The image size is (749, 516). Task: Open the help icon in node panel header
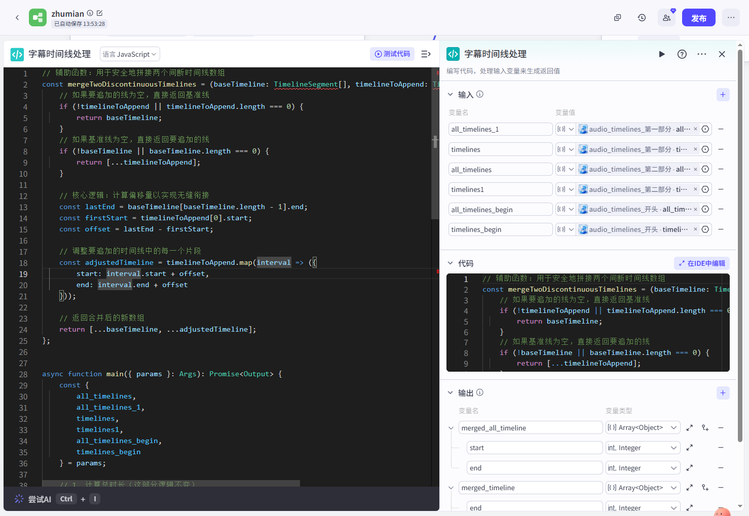click(x=682, y=54)
